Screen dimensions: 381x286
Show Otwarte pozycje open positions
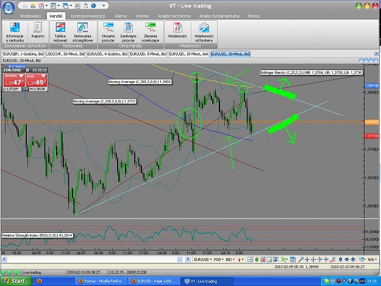(x=108, y=32)
